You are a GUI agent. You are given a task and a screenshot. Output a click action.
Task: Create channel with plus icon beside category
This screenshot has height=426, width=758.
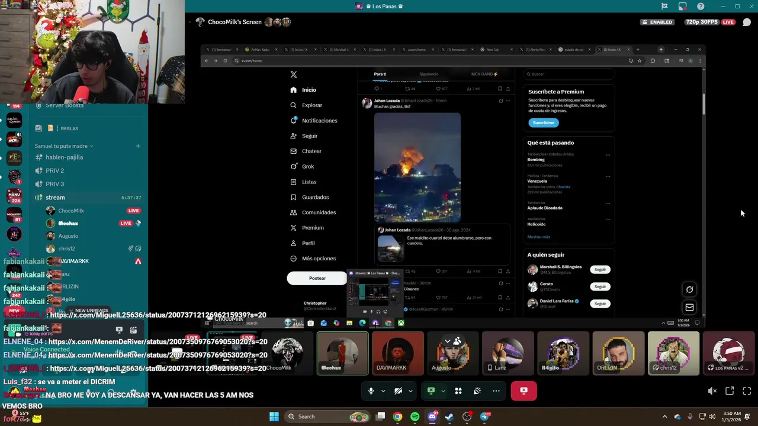point(138,146)
